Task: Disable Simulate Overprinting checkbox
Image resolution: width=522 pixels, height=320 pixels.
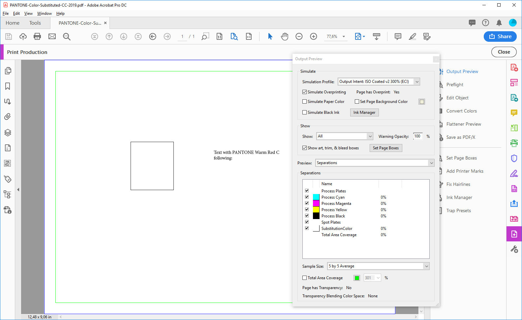Action: 305,92
